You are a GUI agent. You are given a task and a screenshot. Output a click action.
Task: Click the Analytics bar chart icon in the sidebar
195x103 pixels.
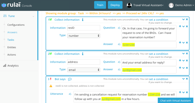[x=4, y=66]
